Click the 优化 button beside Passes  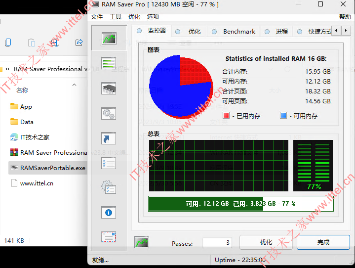[266, 242]
